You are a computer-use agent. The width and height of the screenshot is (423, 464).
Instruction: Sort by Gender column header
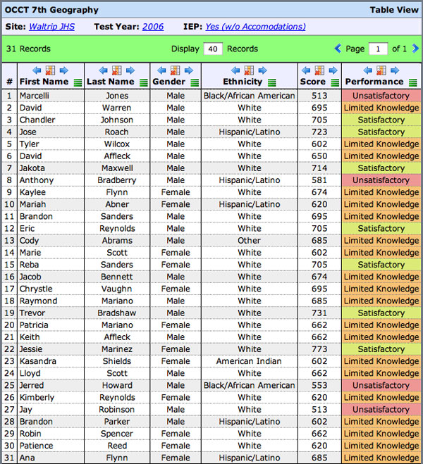168,82
